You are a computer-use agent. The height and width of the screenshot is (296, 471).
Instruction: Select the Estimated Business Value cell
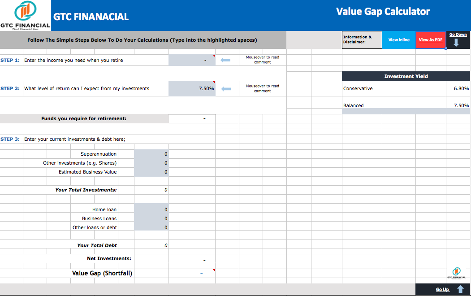(x=151, y=172)
